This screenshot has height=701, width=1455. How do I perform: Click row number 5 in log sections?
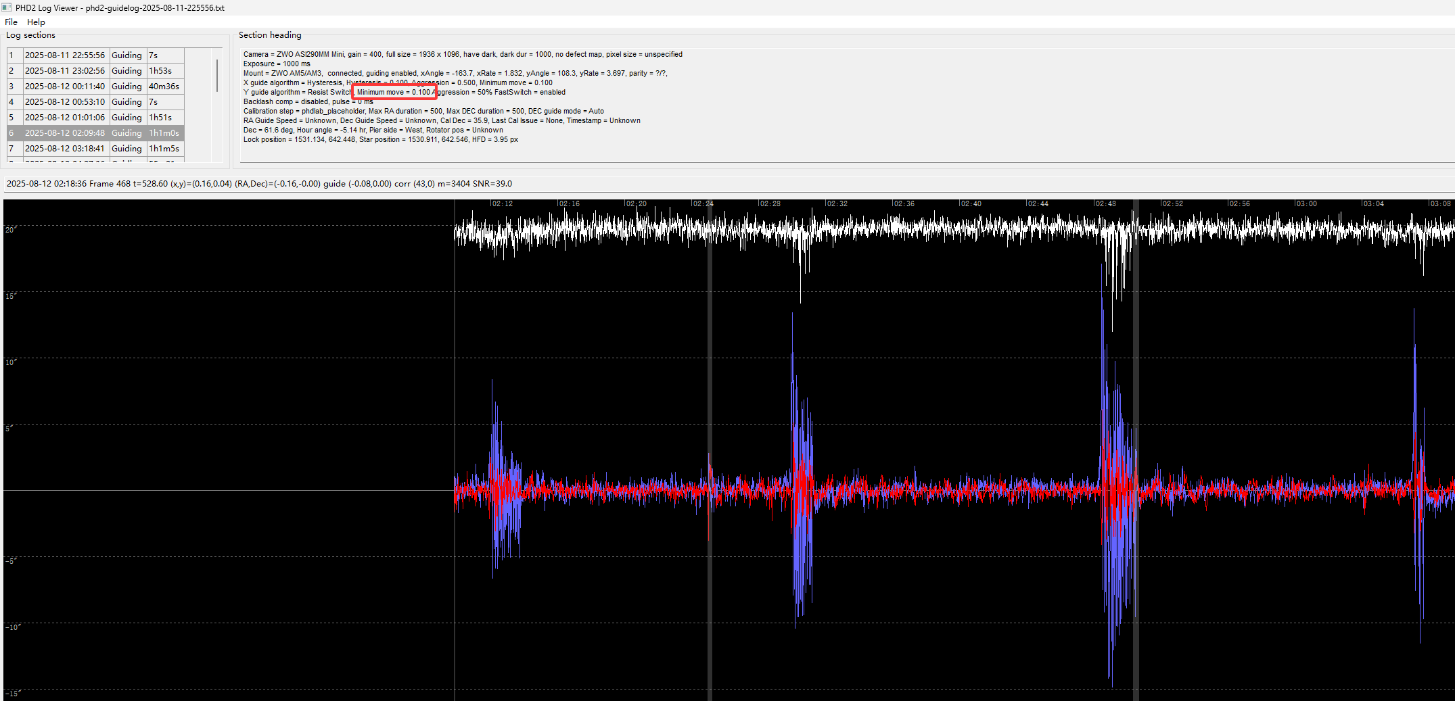point(15,118)
